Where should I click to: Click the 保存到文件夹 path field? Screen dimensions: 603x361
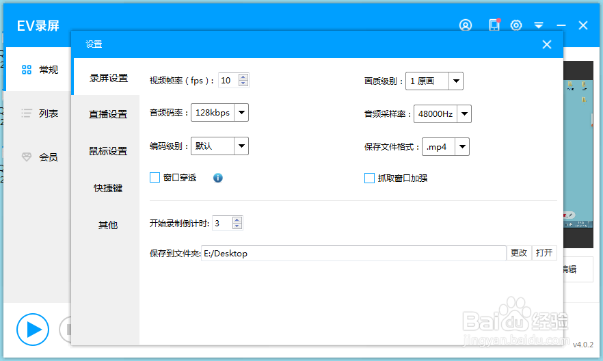click(353, 254)
